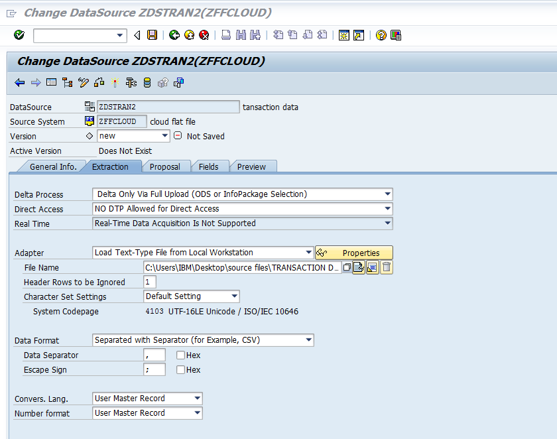Screen dimensions: 557x439
Task: Click the Back arrow icon below the tabs
Action: tap(19, 82)
